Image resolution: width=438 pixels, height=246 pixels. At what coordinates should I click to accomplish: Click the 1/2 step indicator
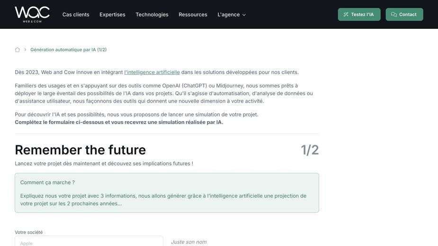(x=310, y=150)
